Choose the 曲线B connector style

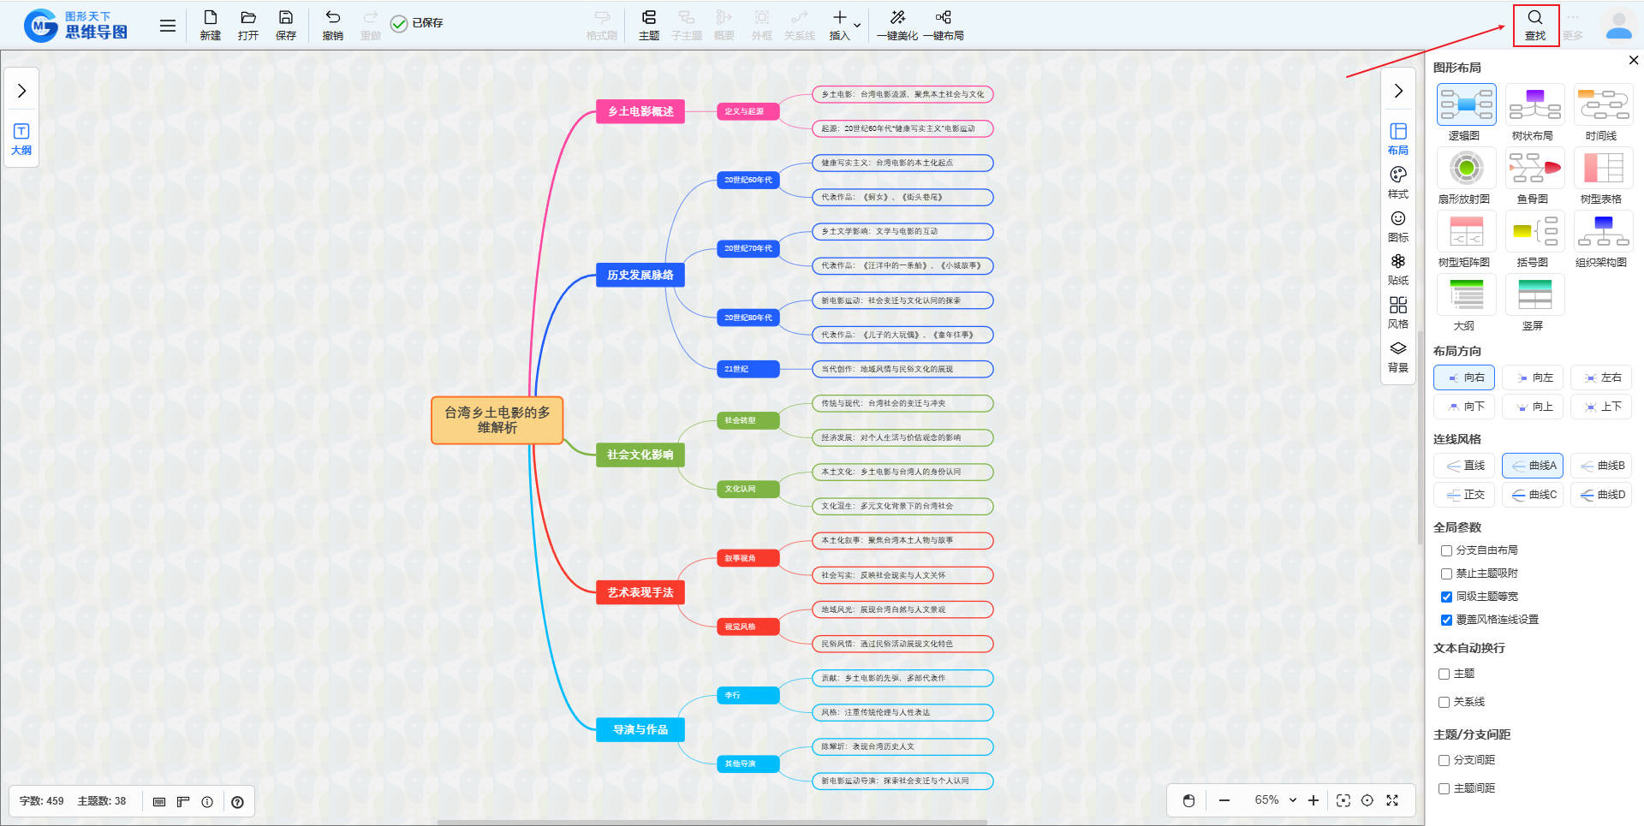pos(1601,466)
